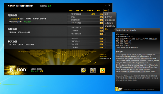Image resolution: width=163 pixels, height=94 pixels.
Task: Click the 效能 performance gauge icon
Action: pyautogui.click(x=81, y=10)
